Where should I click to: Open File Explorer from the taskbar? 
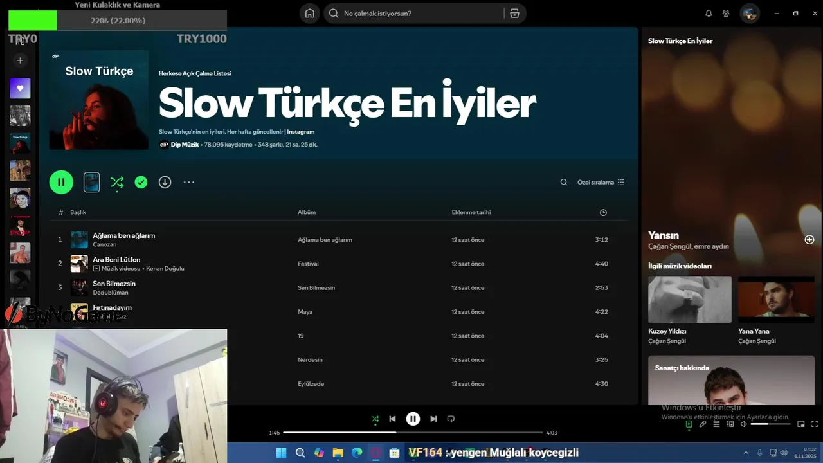click(338, 453)
